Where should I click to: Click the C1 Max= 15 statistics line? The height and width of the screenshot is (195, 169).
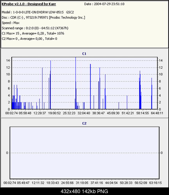click(33, 33)
